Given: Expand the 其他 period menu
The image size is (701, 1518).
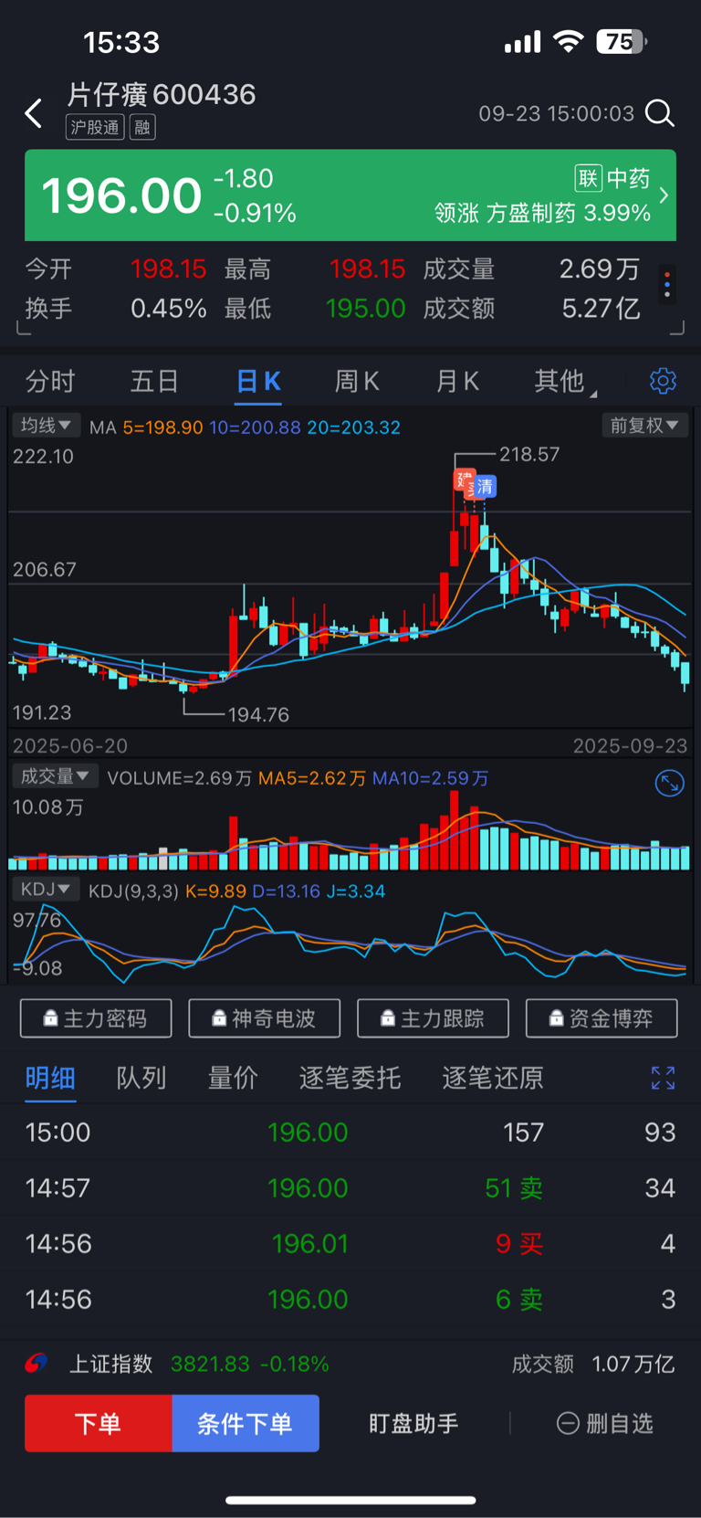Looking at the screenshot, I should coord(565,381).
